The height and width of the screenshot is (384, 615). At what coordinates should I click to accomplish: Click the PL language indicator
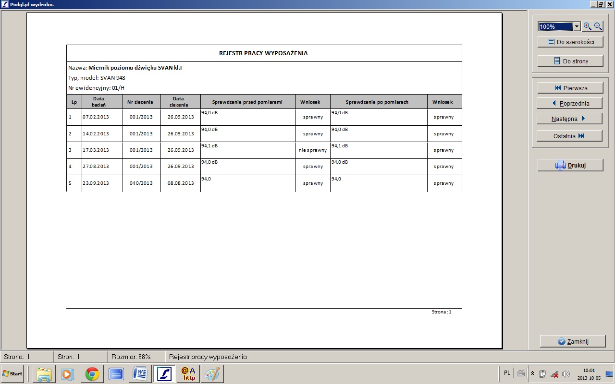click(507, 373)
